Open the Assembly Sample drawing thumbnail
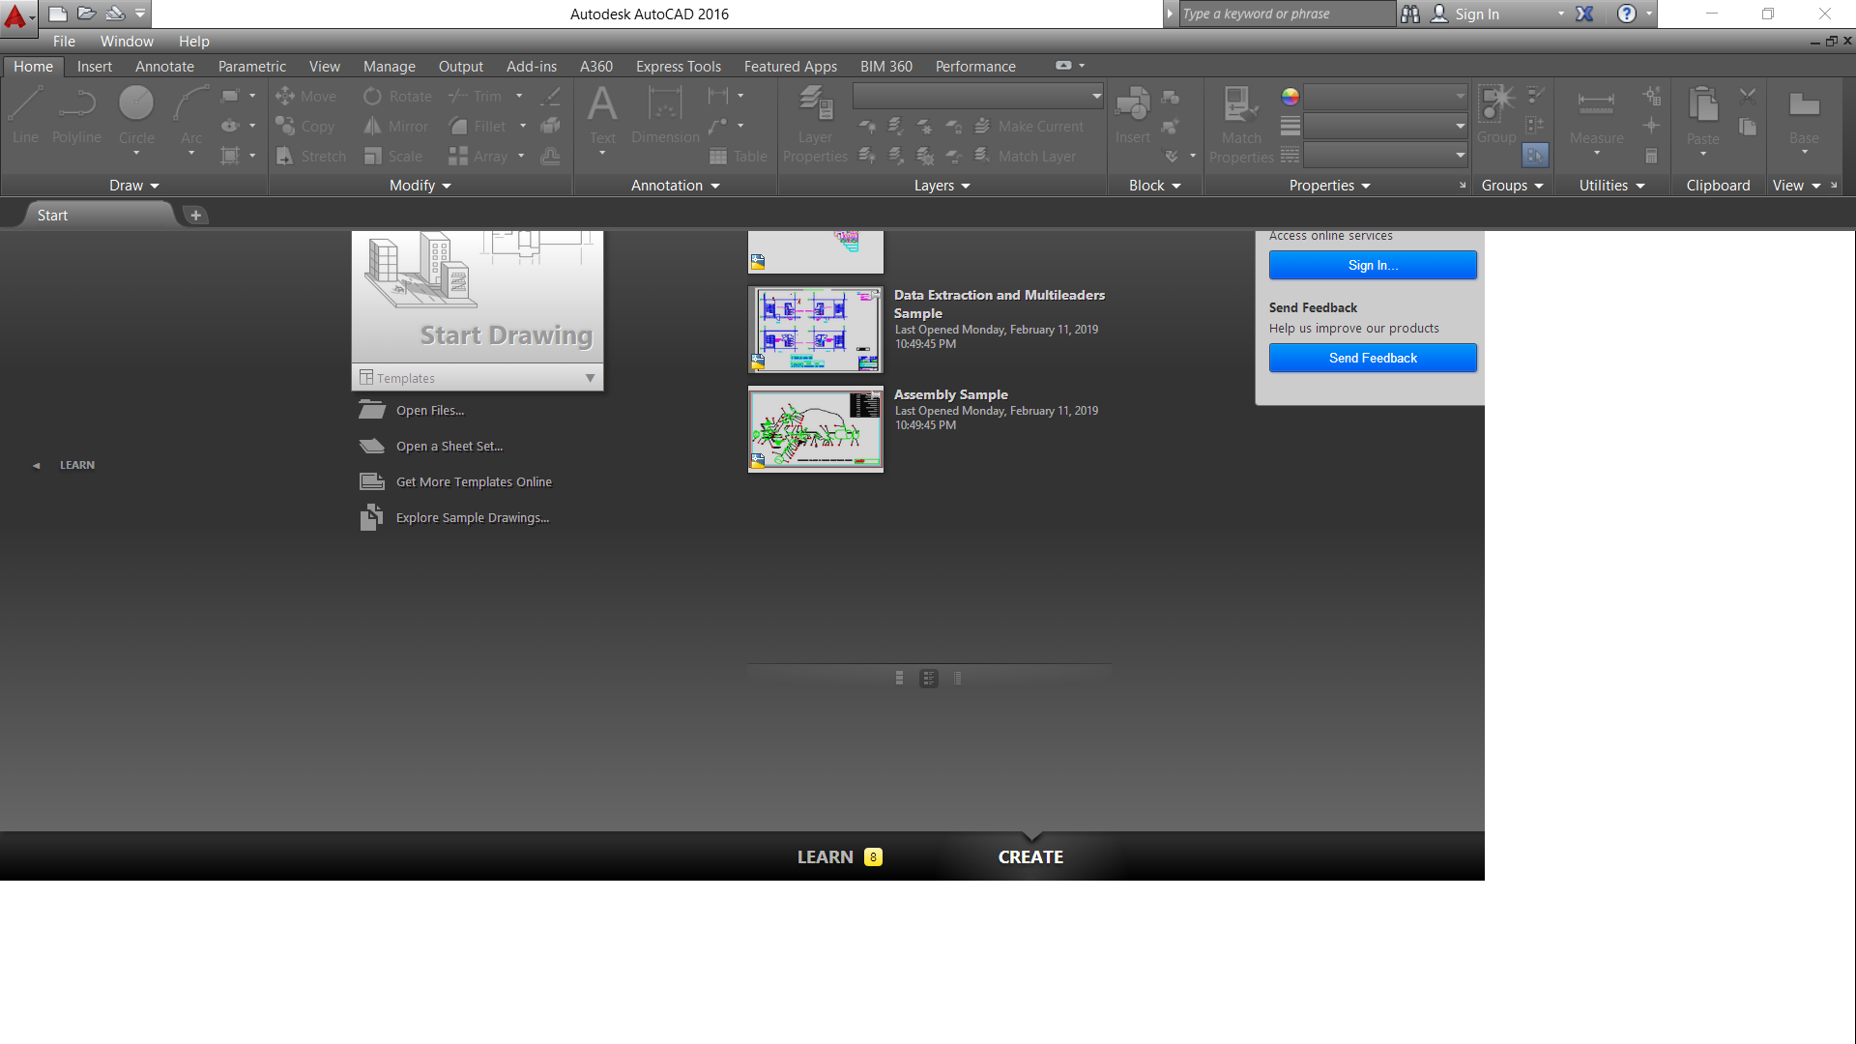The height and width of the screenshot is (1044, 1856). (815, 429)
